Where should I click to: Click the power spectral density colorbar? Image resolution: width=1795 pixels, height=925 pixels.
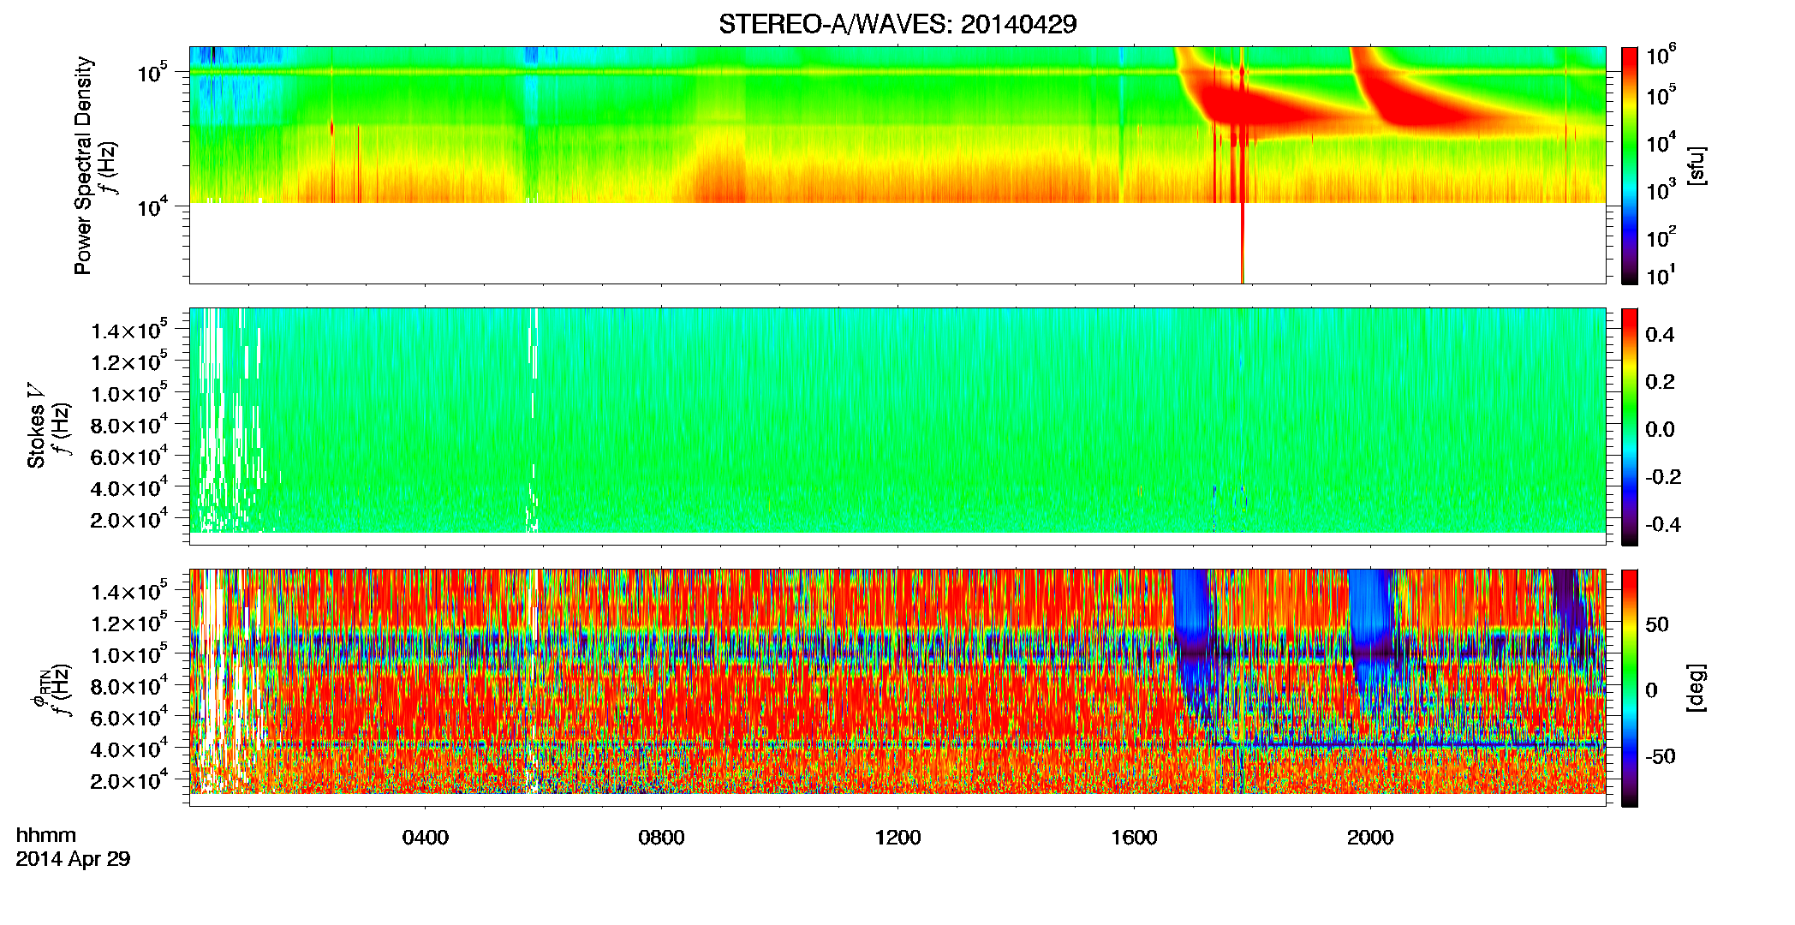[1630, 165]
